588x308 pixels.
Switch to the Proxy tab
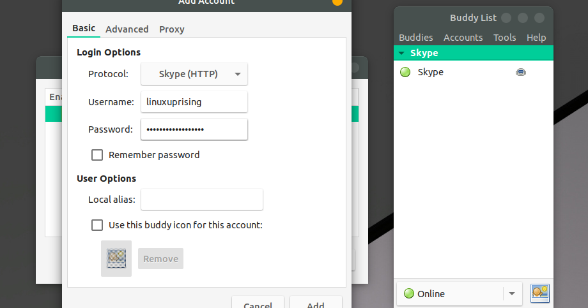click(x=172, y=29)
